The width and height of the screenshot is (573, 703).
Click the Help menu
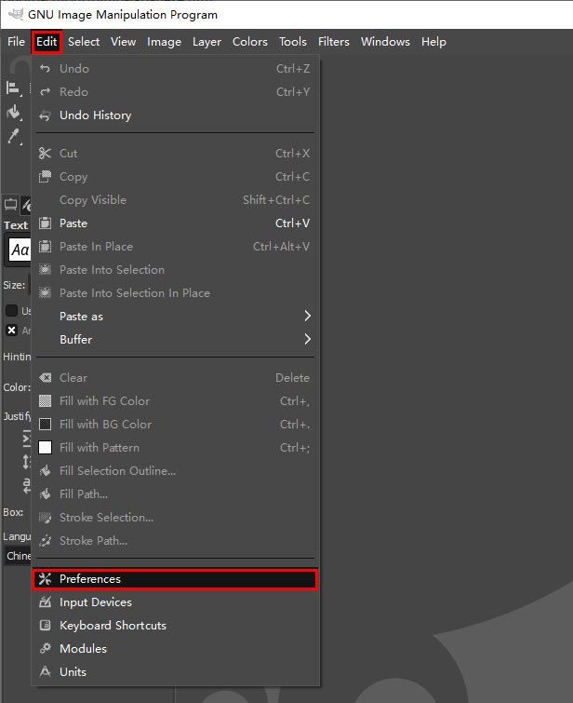(x=433, y=42)
